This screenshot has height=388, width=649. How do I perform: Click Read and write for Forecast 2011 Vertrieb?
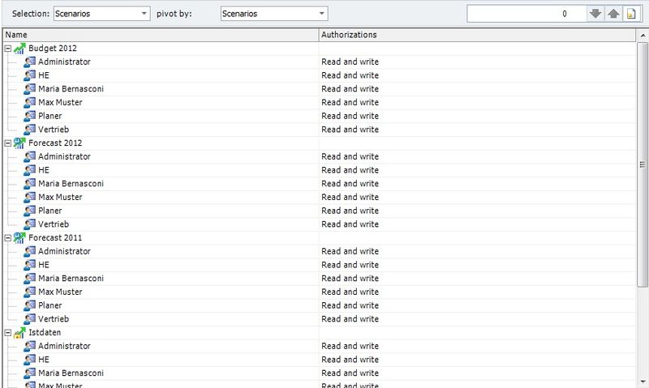(350, 319)
